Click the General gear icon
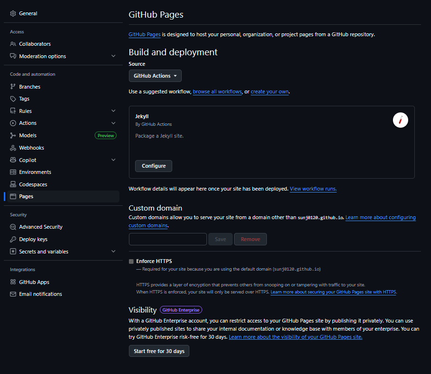431x374 pixels. pyautogui.click(x=13, y=13)
